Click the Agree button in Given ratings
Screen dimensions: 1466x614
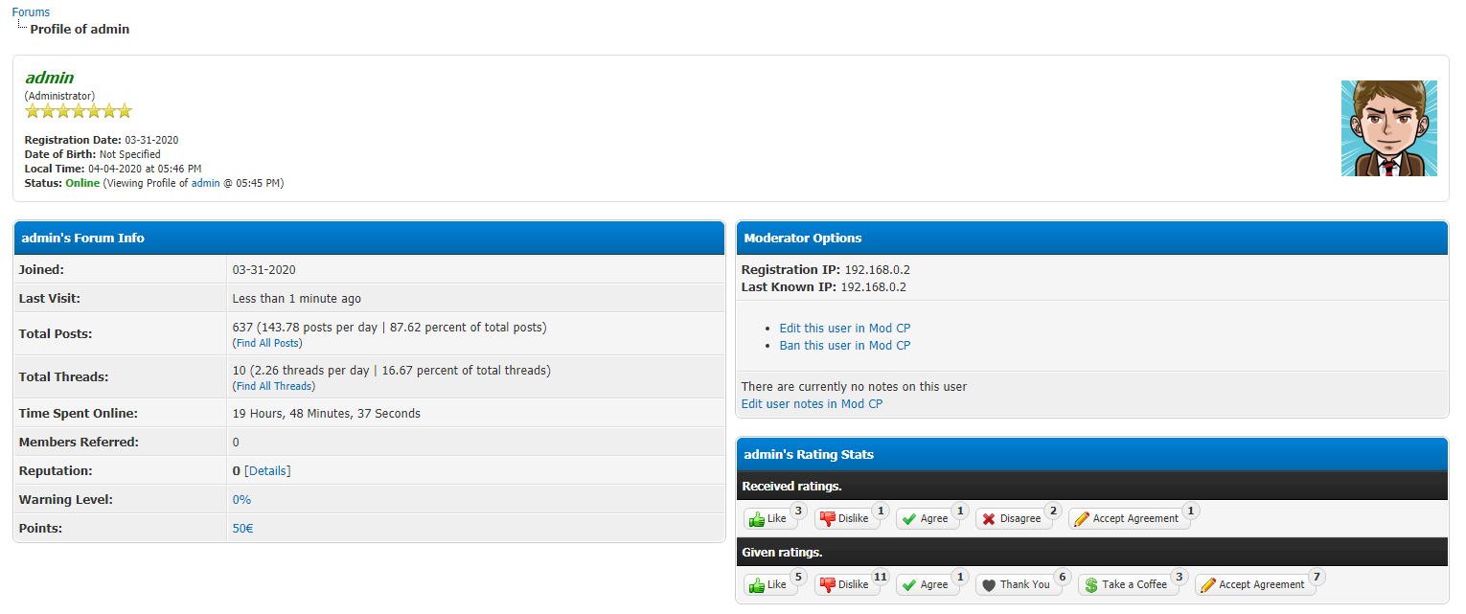pos(928,584)
